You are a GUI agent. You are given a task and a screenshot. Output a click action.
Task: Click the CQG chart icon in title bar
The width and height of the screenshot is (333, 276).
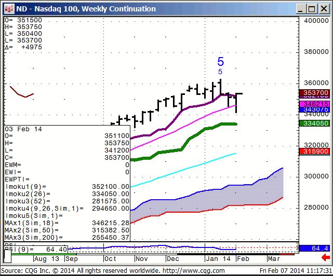pos(9,9)
